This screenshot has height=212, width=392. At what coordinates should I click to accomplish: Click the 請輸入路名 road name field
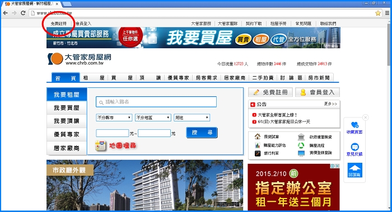pos(156,102)
